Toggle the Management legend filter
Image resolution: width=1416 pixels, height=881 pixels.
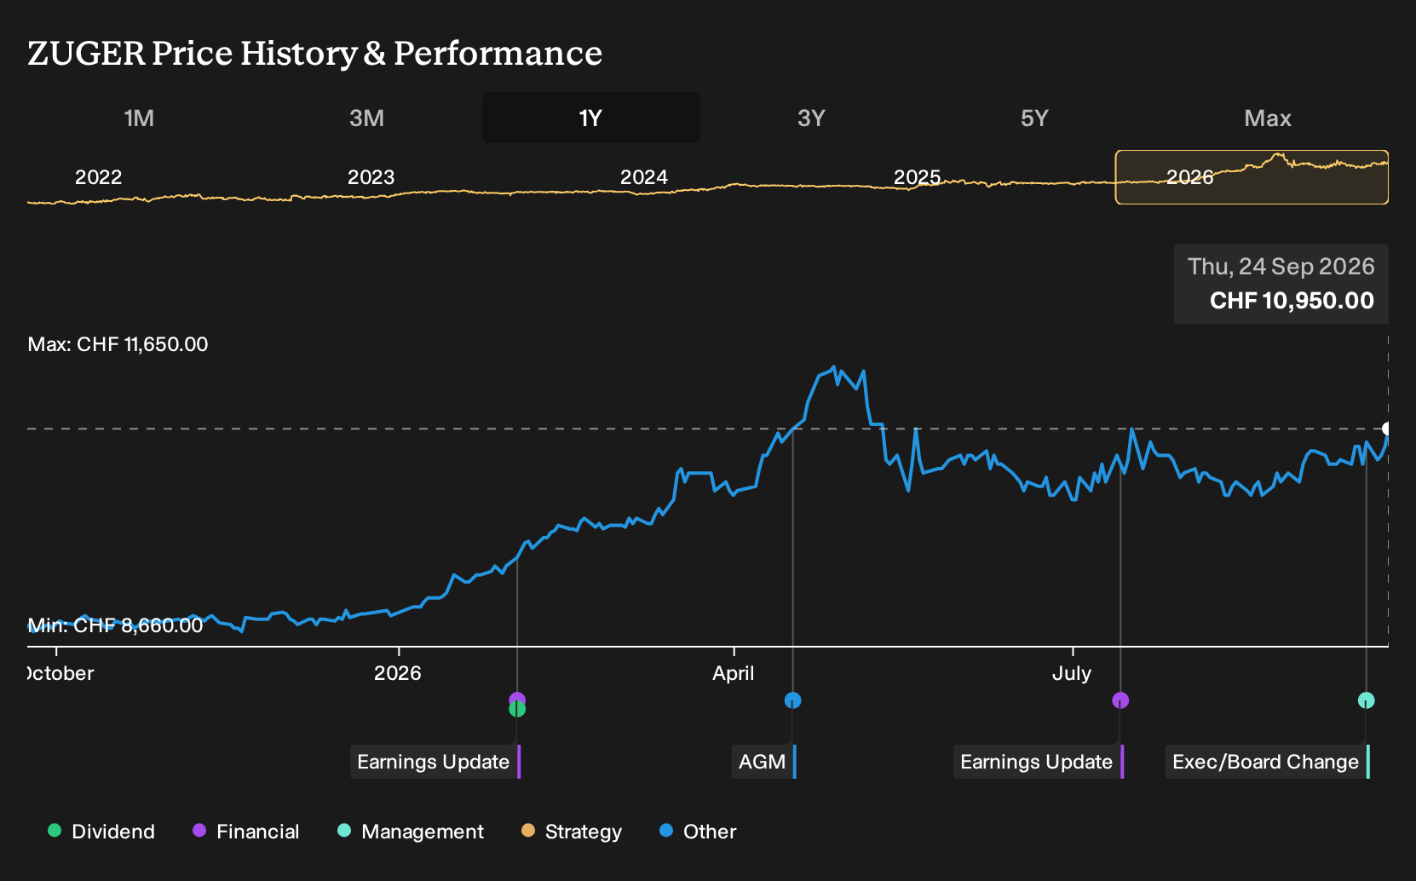click(x=411, y=832)
